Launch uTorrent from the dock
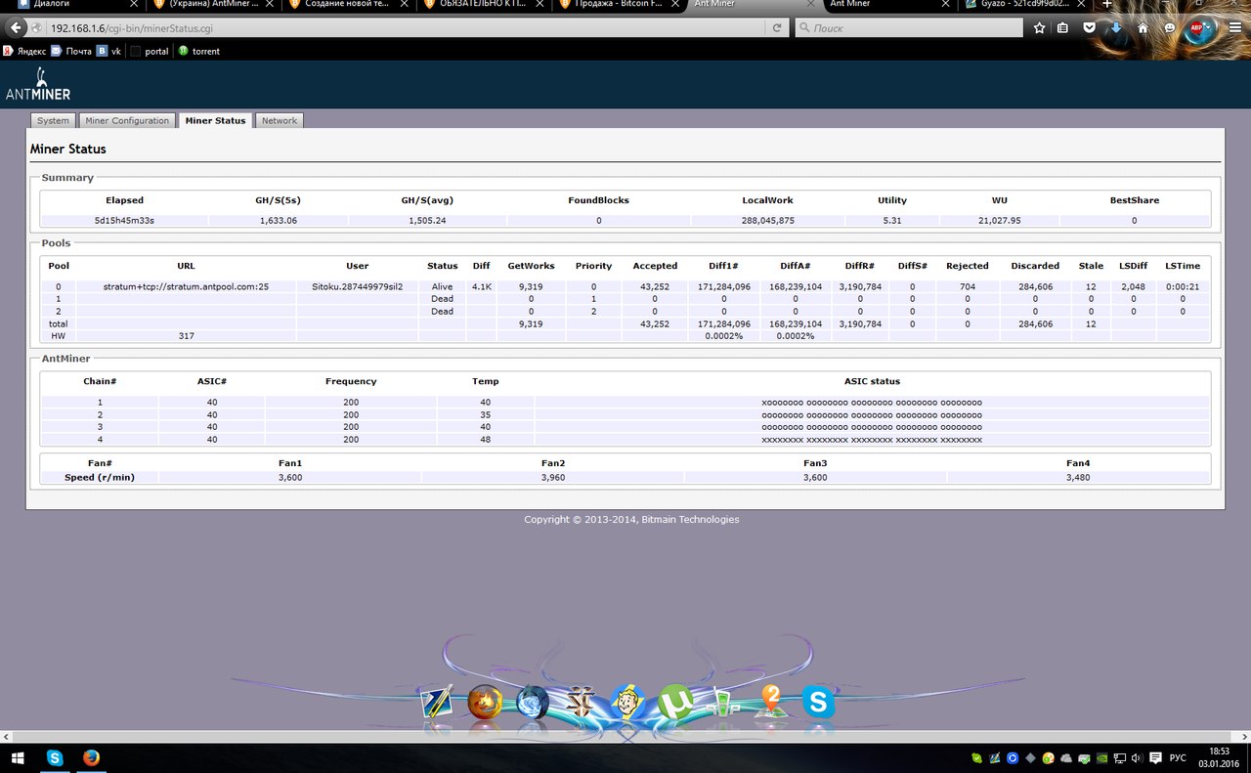 674,702
